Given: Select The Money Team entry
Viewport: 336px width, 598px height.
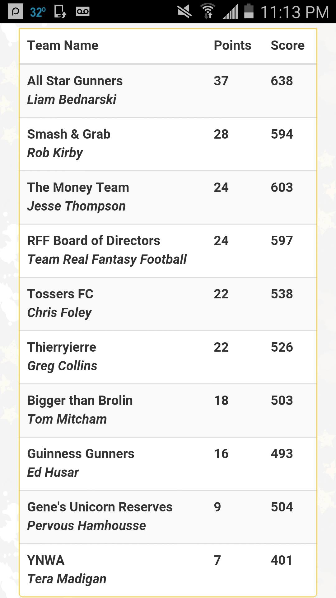Looking at the screenshot, I should (168, 197).
